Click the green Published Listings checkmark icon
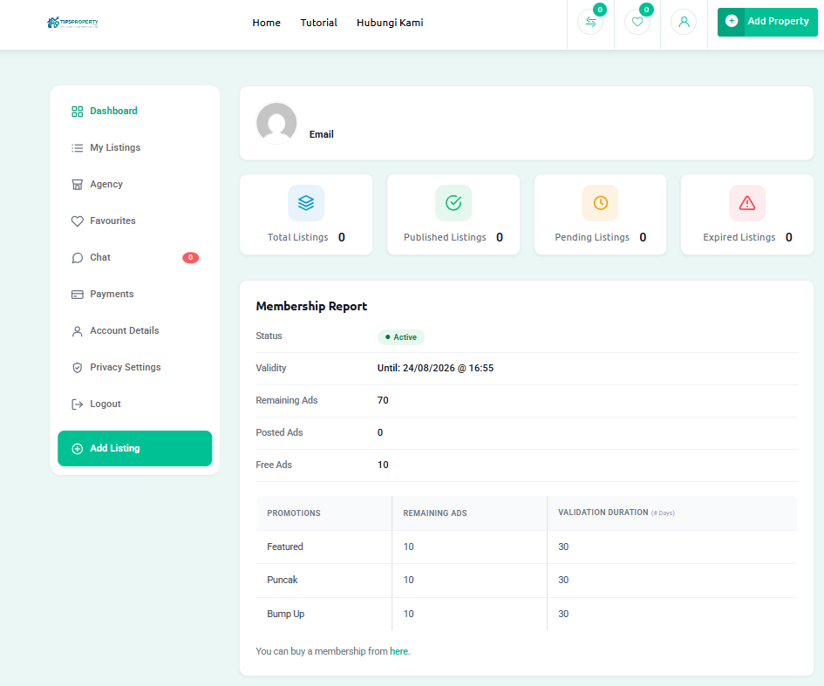Screen dimensions: 824x686 (453, 203)
